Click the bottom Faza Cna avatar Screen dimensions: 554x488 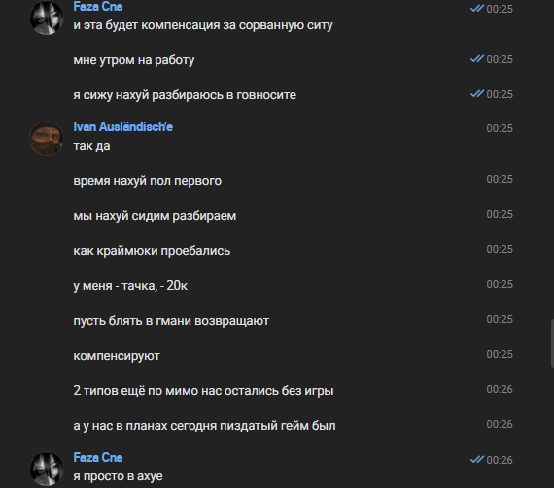(x=47, y=469)
